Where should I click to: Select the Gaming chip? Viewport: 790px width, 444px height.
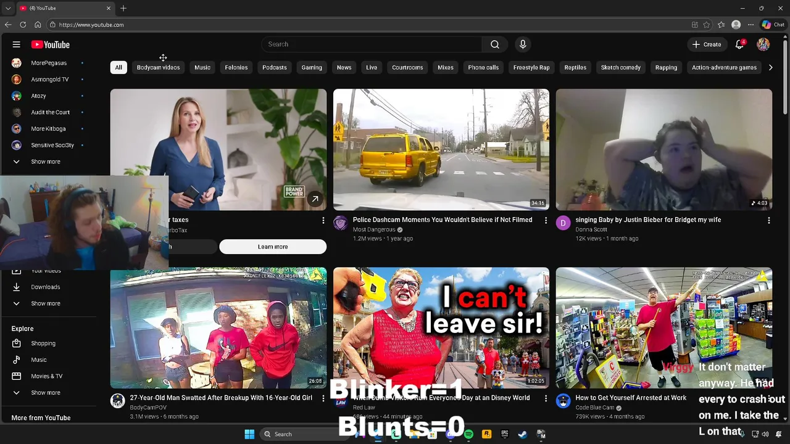[312, 67]
